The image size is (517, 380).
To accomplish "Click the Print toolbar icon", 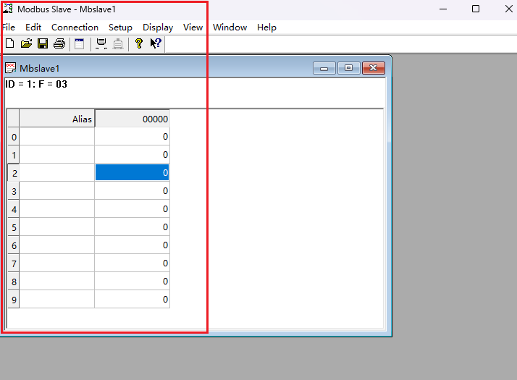I will pos(59,44).
